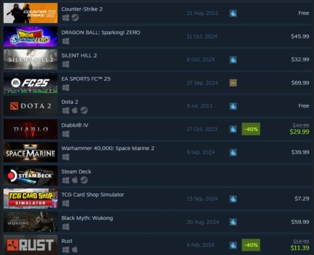Click the Apple macOS icon under Dota 2

pyautogui.click(x=75, y=110)
